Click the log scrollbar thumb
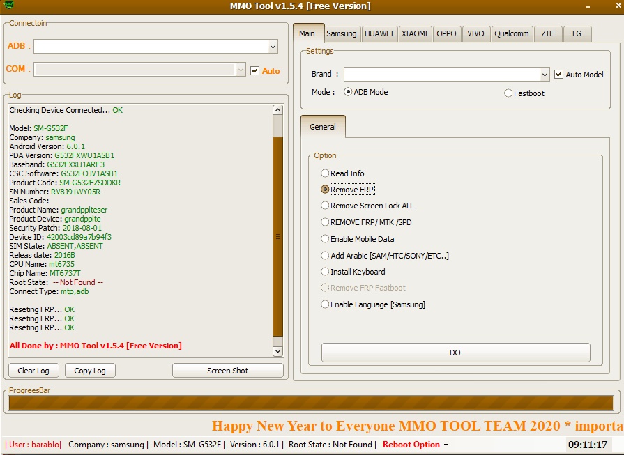 [277, 236]
